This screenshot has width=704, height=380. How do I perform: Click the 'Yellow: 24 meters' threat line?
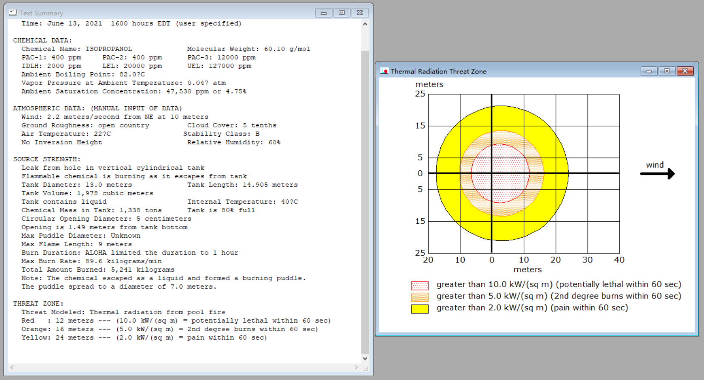pyautogui.click(x=144, y=338)
